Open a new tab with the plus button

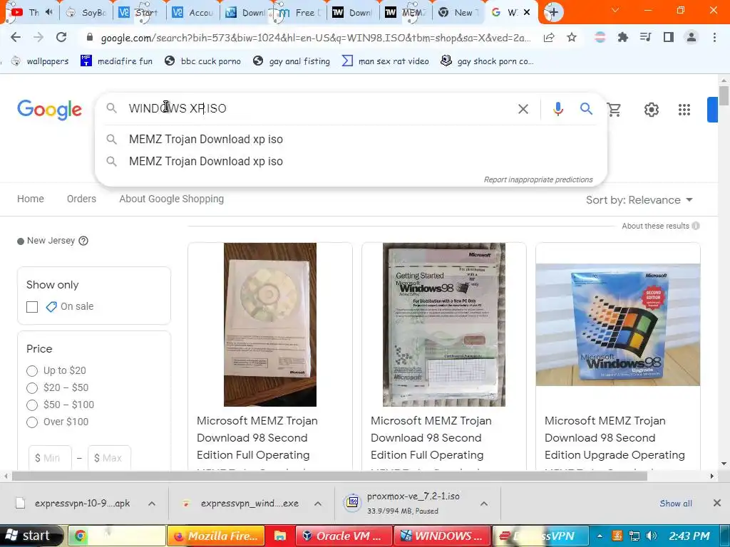pyautogui.click(x=553, y=12)
